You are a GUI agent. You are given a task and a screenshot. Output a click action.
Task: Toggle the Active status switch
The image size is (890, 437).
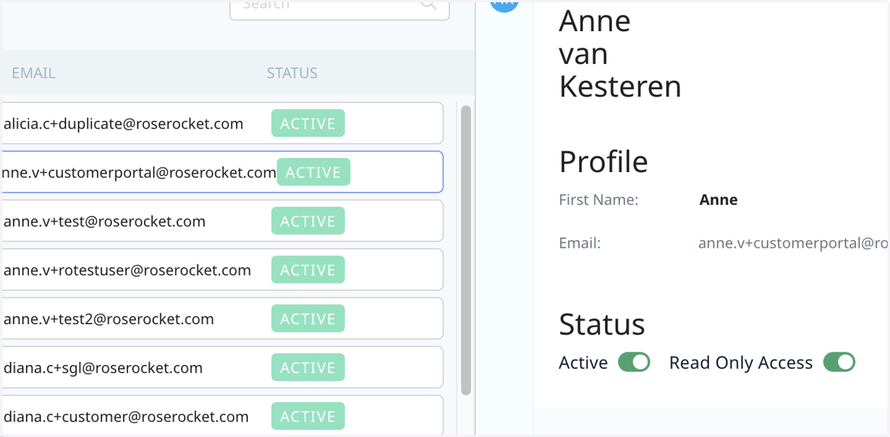click(x=634, y=362)
